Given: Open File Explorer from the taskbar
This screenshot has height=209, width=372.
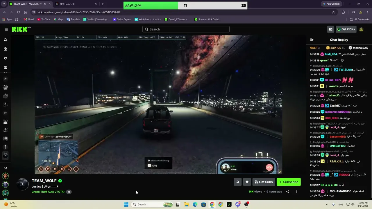Looking at the screenshot, I should [186, 204].
